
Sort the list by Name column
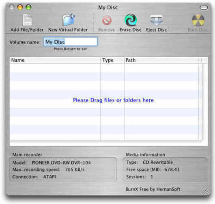pyautogui.click(x=55, y=60)
